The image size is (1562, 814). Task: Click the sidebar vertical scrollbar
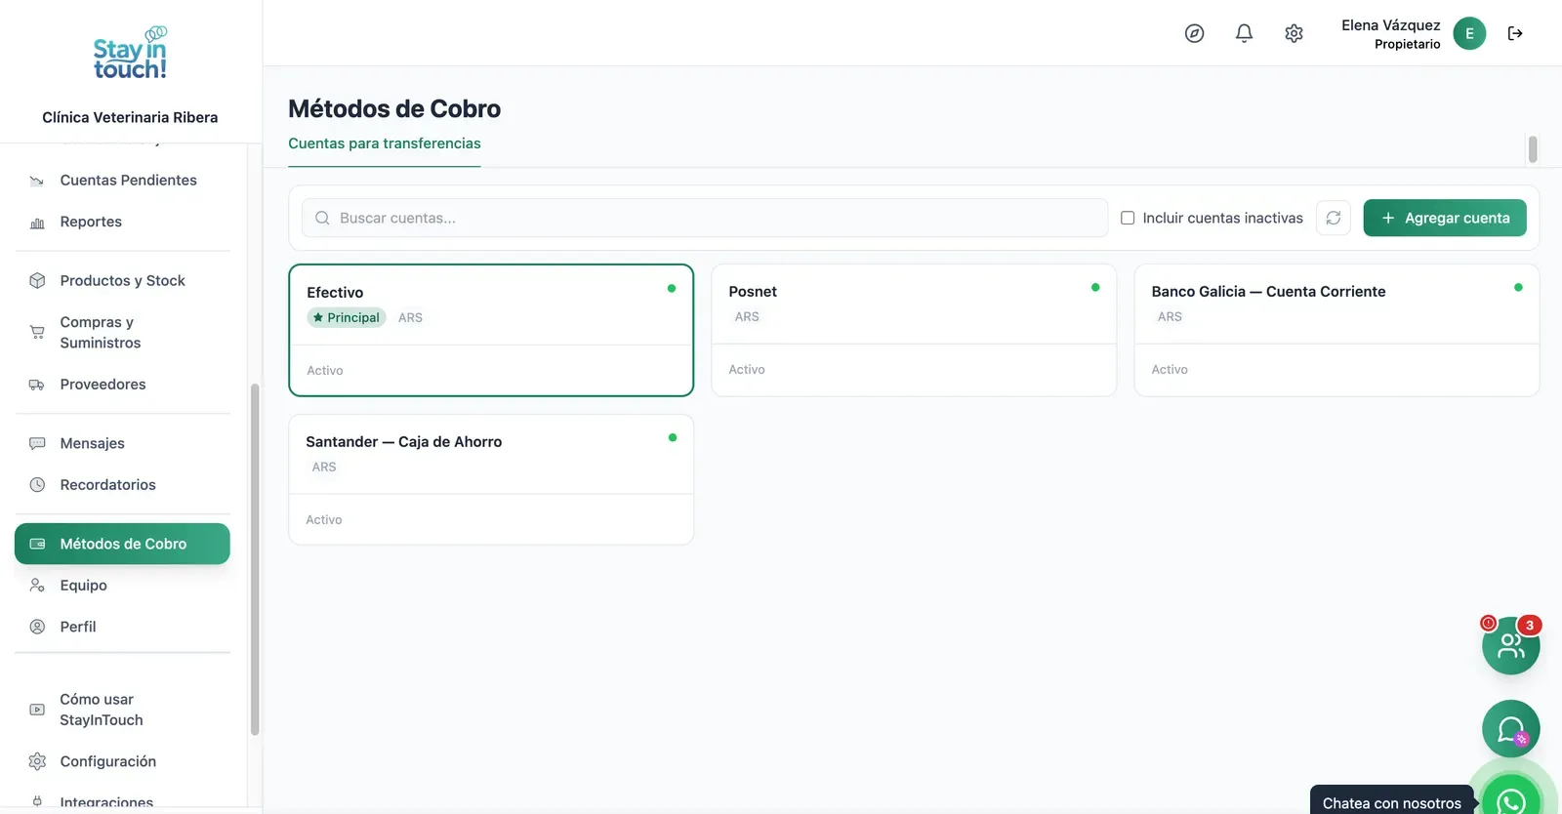click(x=255, y=558)
